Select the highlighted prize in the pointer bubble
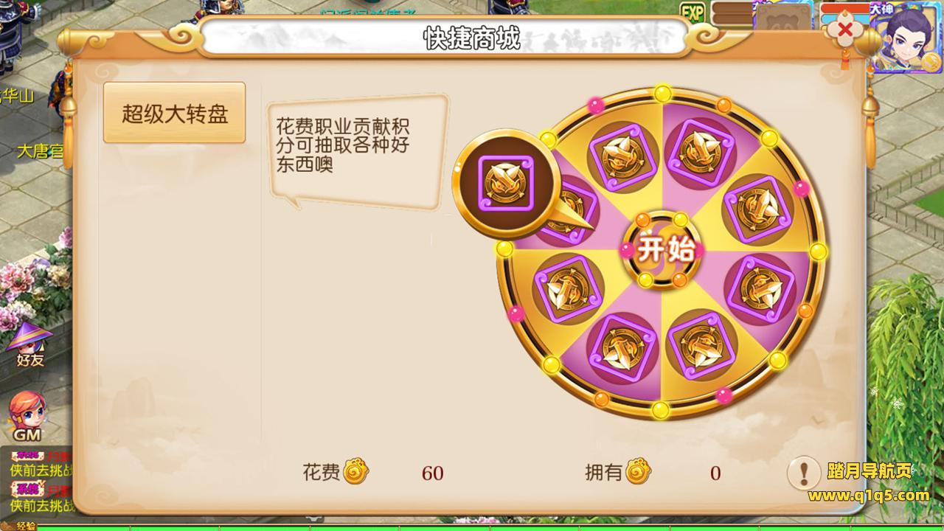 [x=506, y=181]
